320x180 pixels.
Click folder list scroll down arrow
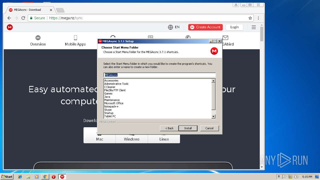point(213,116)
